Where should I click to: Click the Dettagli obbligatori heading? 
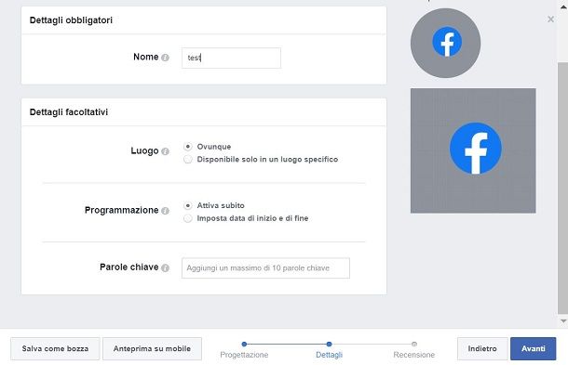[71, 20]
